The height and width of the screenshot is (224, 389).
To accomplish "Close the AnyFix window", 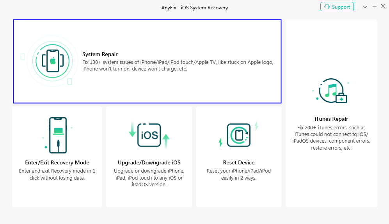I will (383, 7).
